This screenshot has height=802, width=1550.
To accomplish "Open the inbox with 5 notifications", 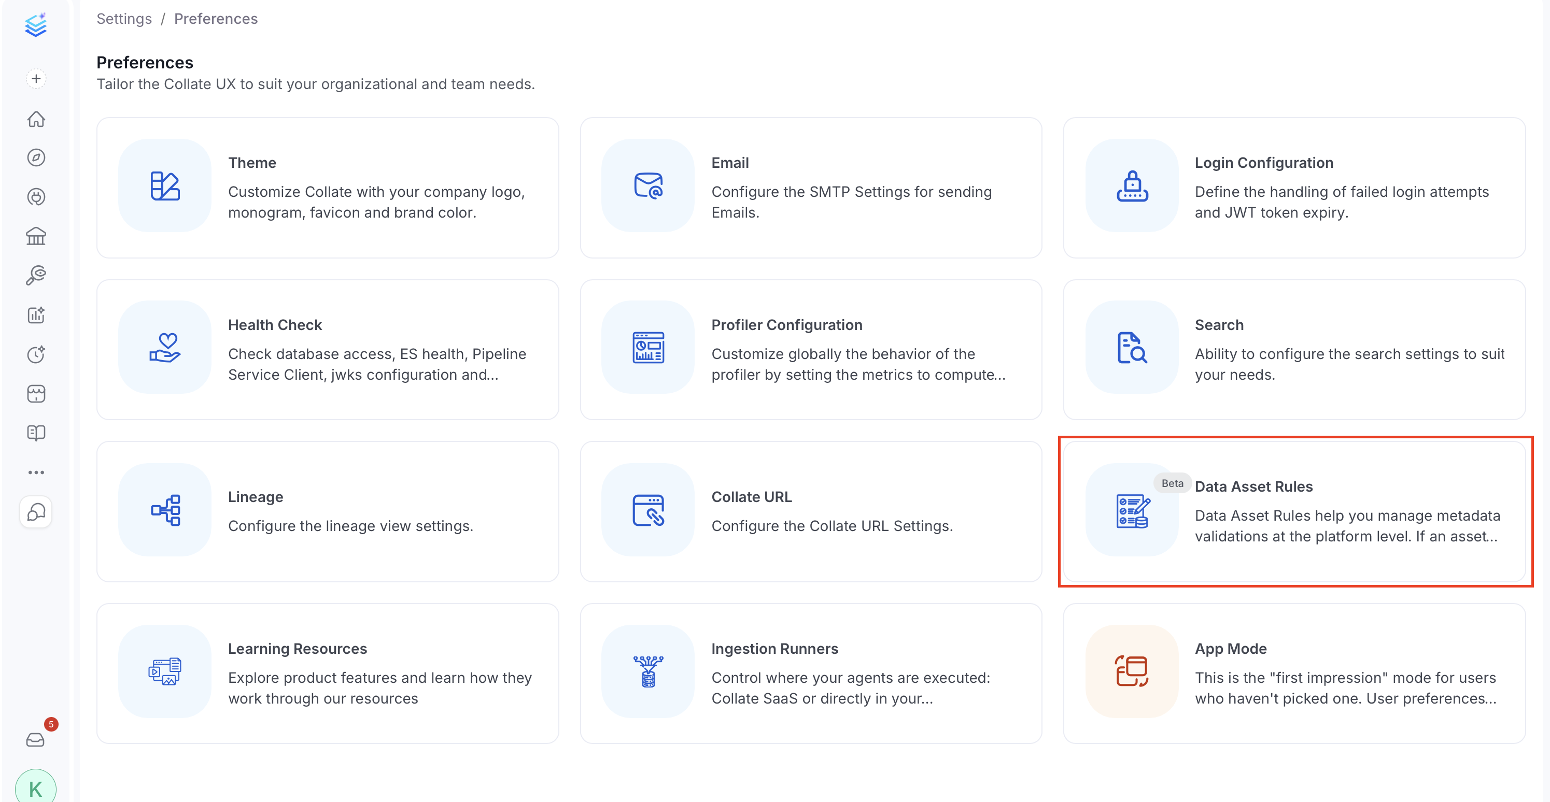I will [35, 739].
